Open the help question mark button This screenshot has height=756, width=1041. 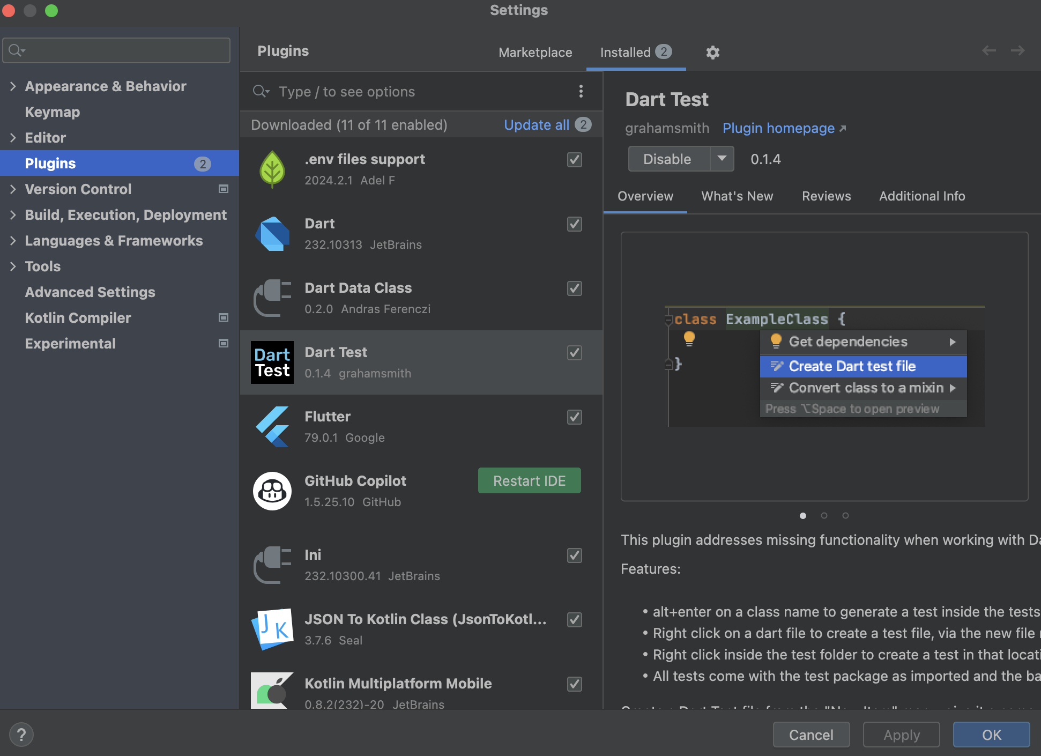coord(21,735)
